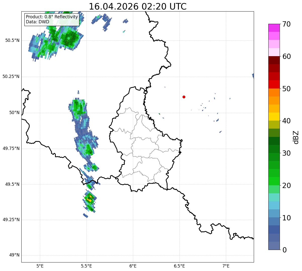Click the light green 20 dBZ band
The image size is (302, 271).
[274, 189]
